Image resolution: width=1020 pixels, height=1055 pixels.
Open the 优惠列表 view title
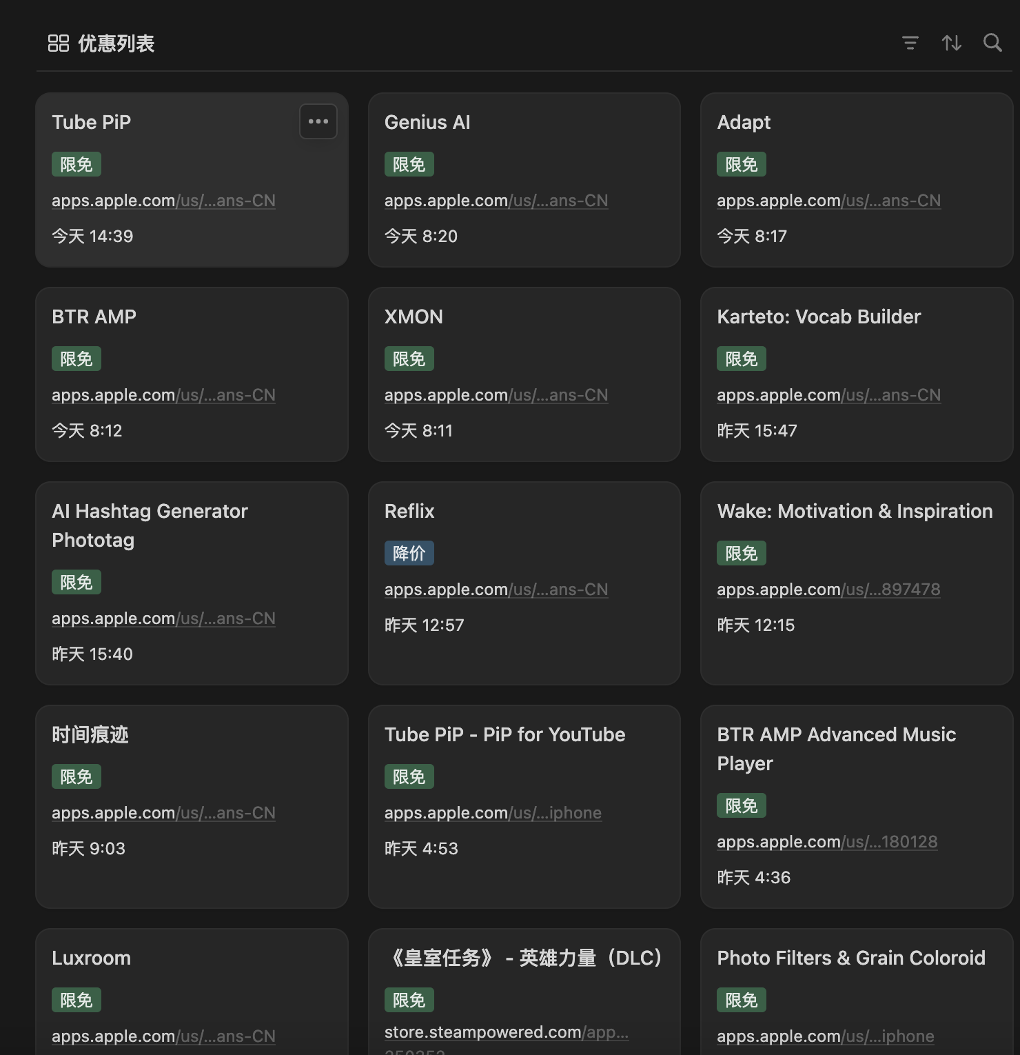116,43
